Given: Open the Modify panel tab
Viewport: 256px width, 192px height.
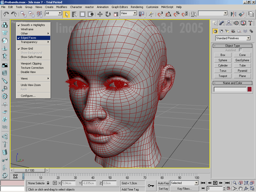Looking at the screenshot, I should (x=221, y=23).
